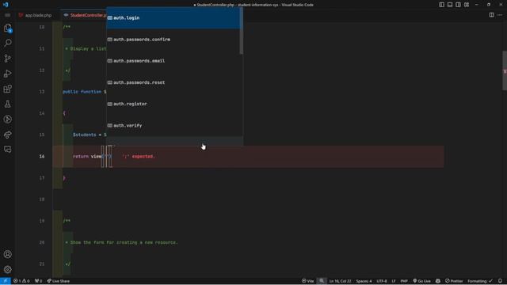Click the Vite status bar item
507x285 pixels.
click(308, 281)
